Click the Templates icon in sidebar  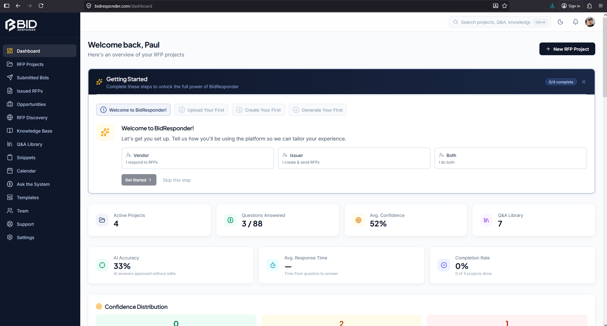pyautogui.click(x=10, y=197)
